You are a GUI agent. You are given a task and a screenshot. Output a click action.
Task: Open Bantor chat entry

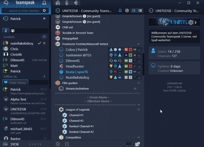click(x=25, y=139)
